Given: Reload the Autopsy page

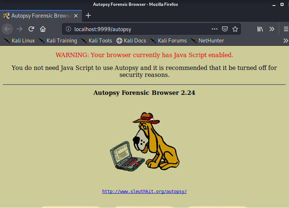Looking at the screenshot, I should [x=31, y=29].
